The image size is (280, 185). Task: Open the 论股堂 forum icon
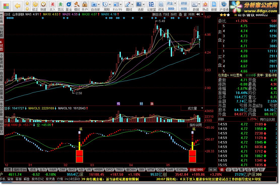pos(151,6)
